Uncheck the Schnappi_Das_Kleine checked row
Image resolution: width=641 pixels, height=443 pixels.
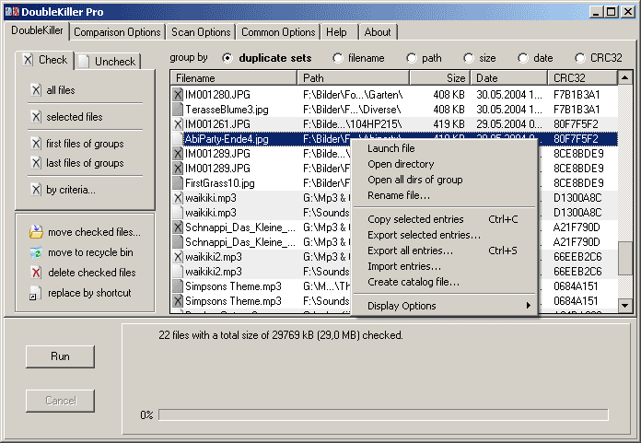coord(177,227)
